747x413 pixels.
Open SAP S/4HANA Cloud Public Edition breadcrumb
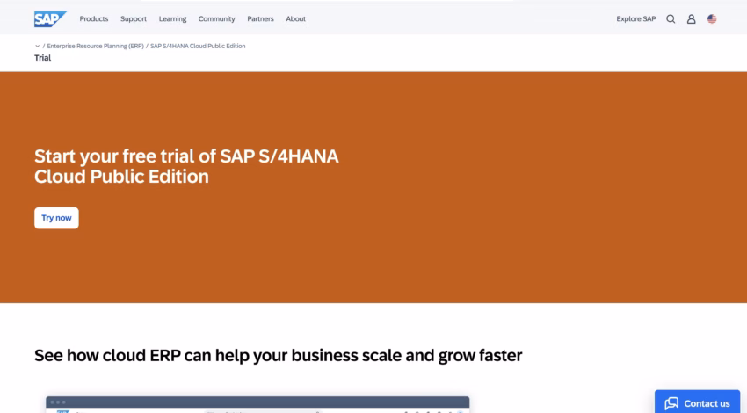click(198, 46)
